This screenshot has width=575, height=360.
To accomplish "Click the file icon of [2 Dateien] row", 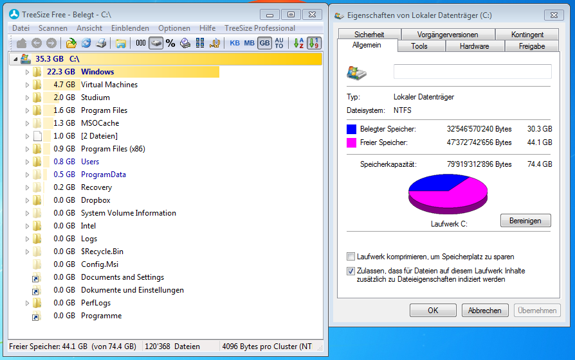I will [x=37, y=136].
